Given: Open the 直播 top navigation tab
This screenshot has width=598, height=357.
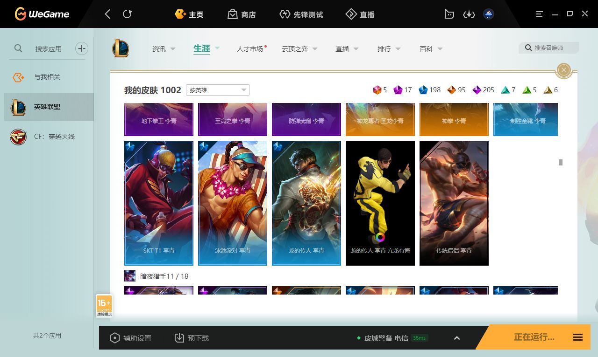Looking at the screenshot, I should pos(360,14).
